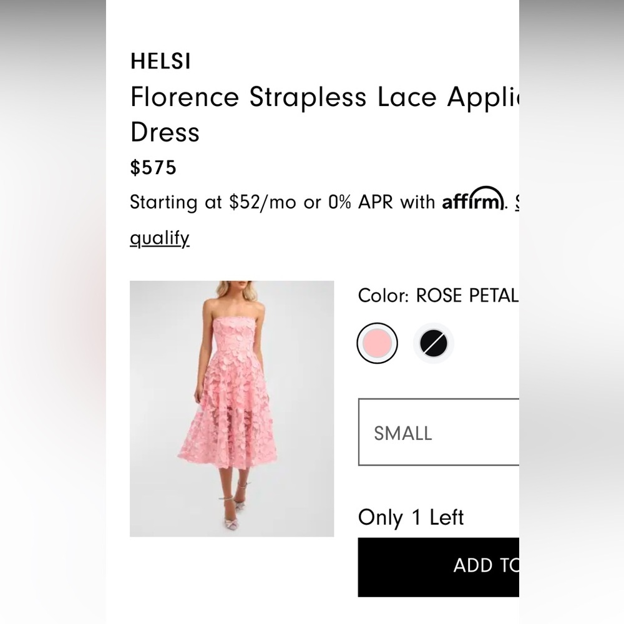The width and height of the screenshot is (624, 624).
Task: Click the "Only 1 Left" stock label
Action: (411, 517)
